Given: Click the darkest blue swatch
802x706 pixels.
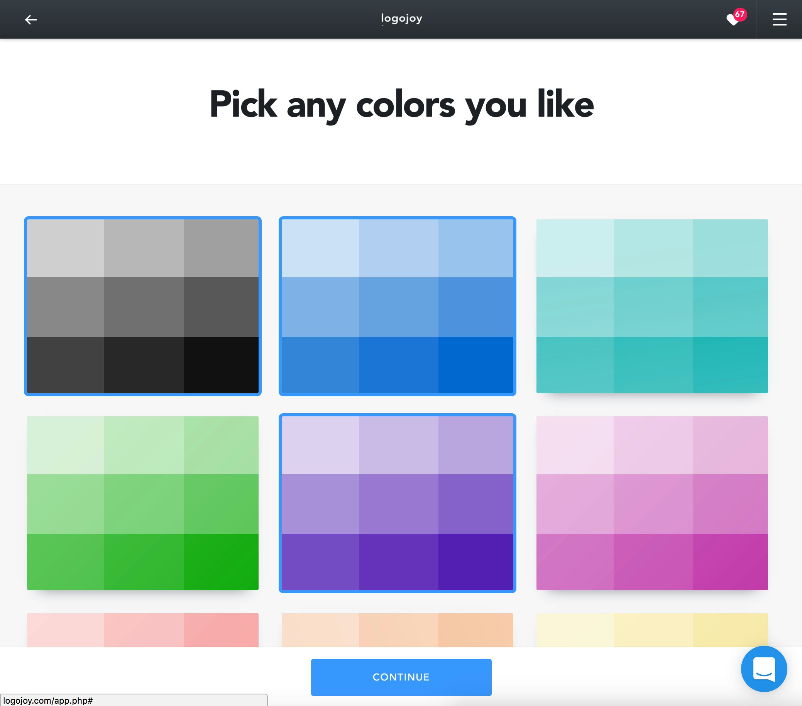Looking at the screenshot, I should pyautogui.click(x=475, y=365).
